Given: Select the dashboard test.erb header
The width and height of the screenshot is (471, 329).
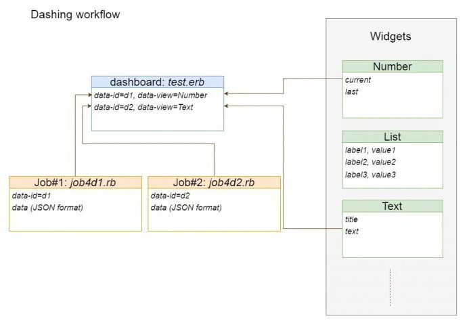Looking at the screenshot, I should pos(158,82).
